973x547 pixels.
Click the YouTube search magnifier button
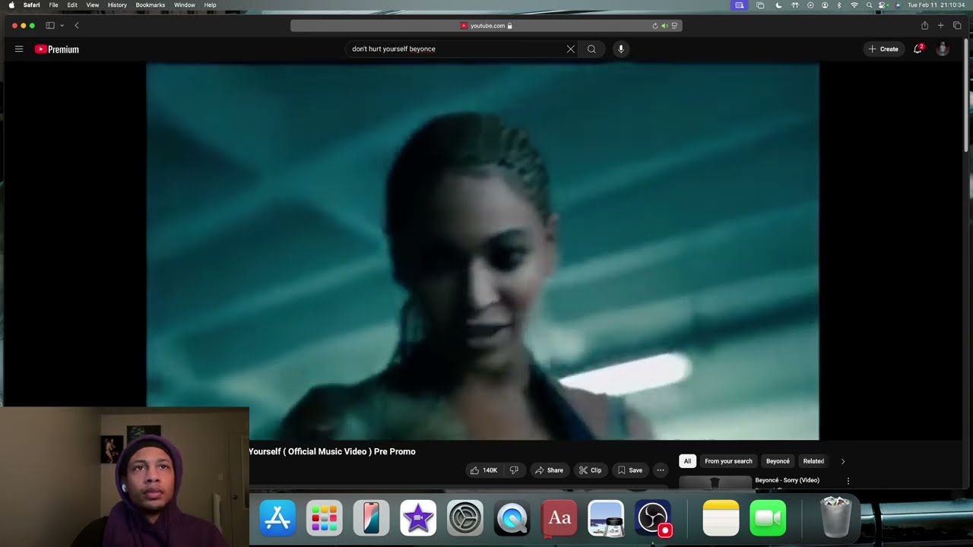pyautogui.click(x=591, y=49)
